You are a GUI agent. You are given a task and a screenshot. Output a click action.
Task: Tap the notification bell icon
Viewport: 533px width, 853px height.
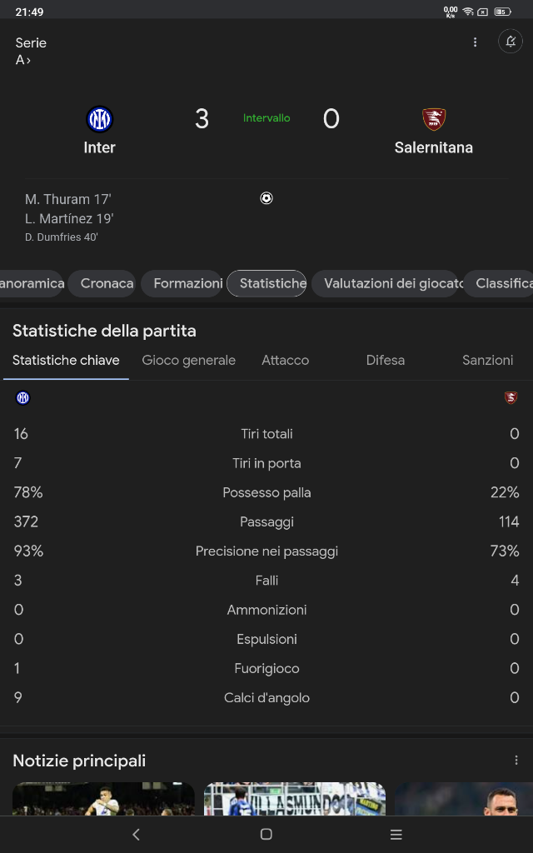(511, 42)
